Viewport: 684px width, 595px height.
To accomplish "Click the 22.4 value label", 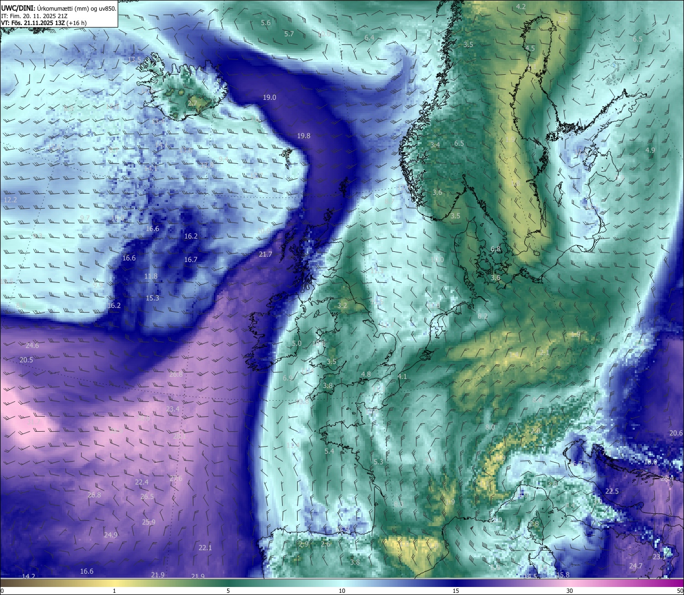I will pos(142,482).
